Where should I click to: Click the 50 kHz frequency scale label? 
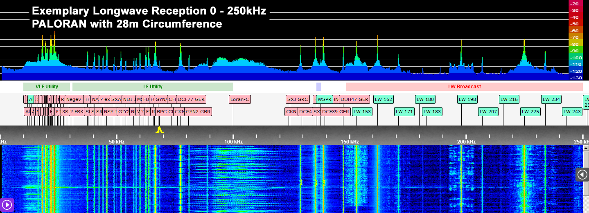coord(117,141)
